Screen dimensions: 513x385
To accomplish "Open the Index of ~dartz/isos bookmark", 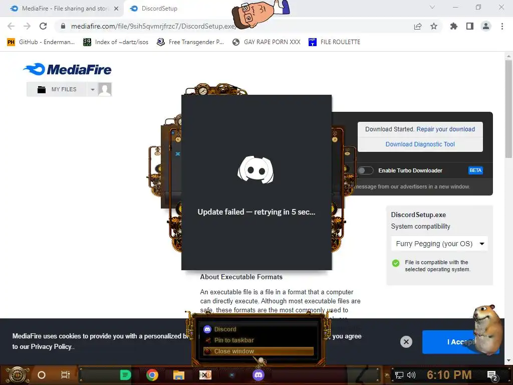I will tap(116, 42).
